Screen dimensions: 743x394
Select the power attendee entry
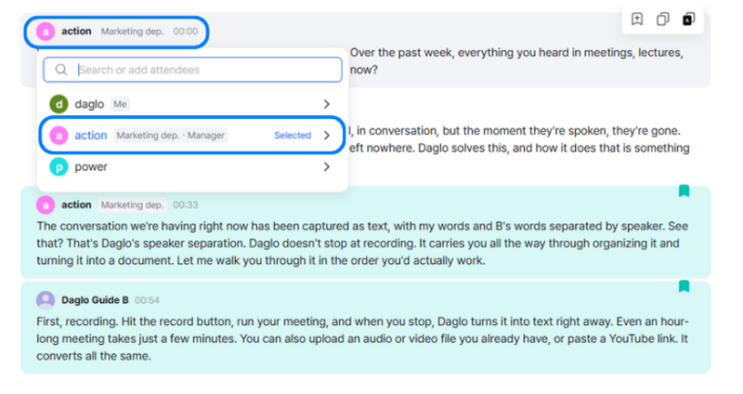(192, 167)
